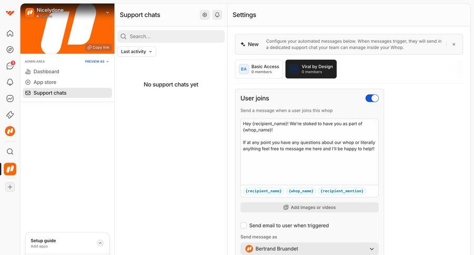Insert the {recipient_name} variable chip
The image size is (474, 255).
264,191
